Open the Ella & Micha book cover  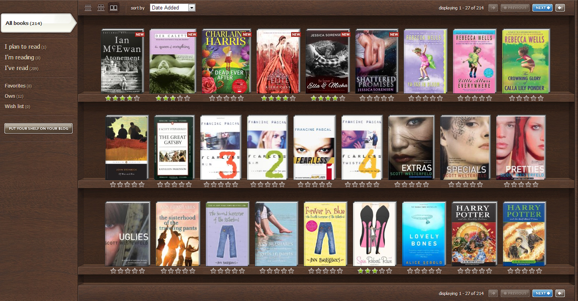click(x=328, y=61)
